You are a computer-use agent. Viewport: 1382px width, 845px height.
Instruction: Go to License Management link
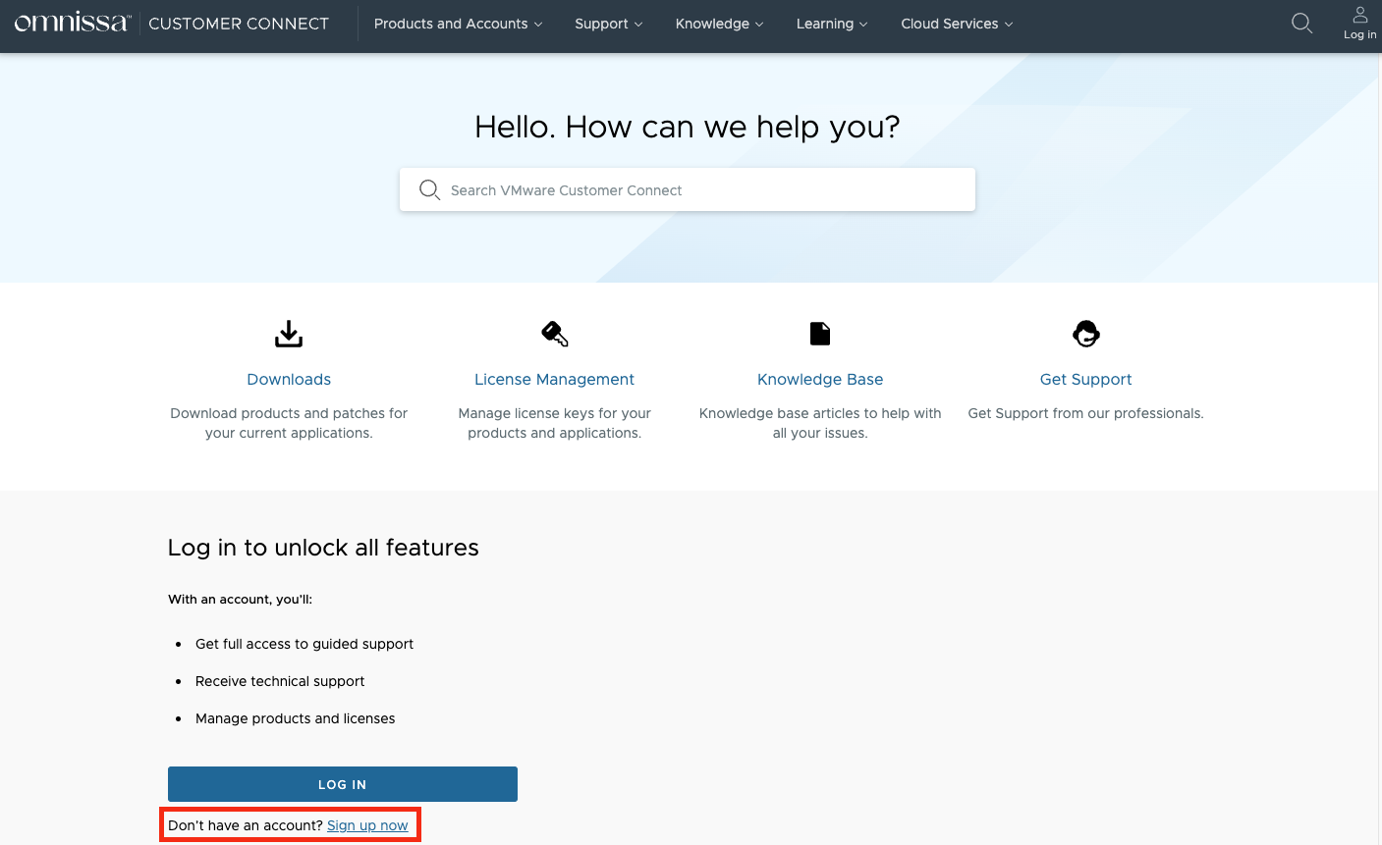point(554,380)
